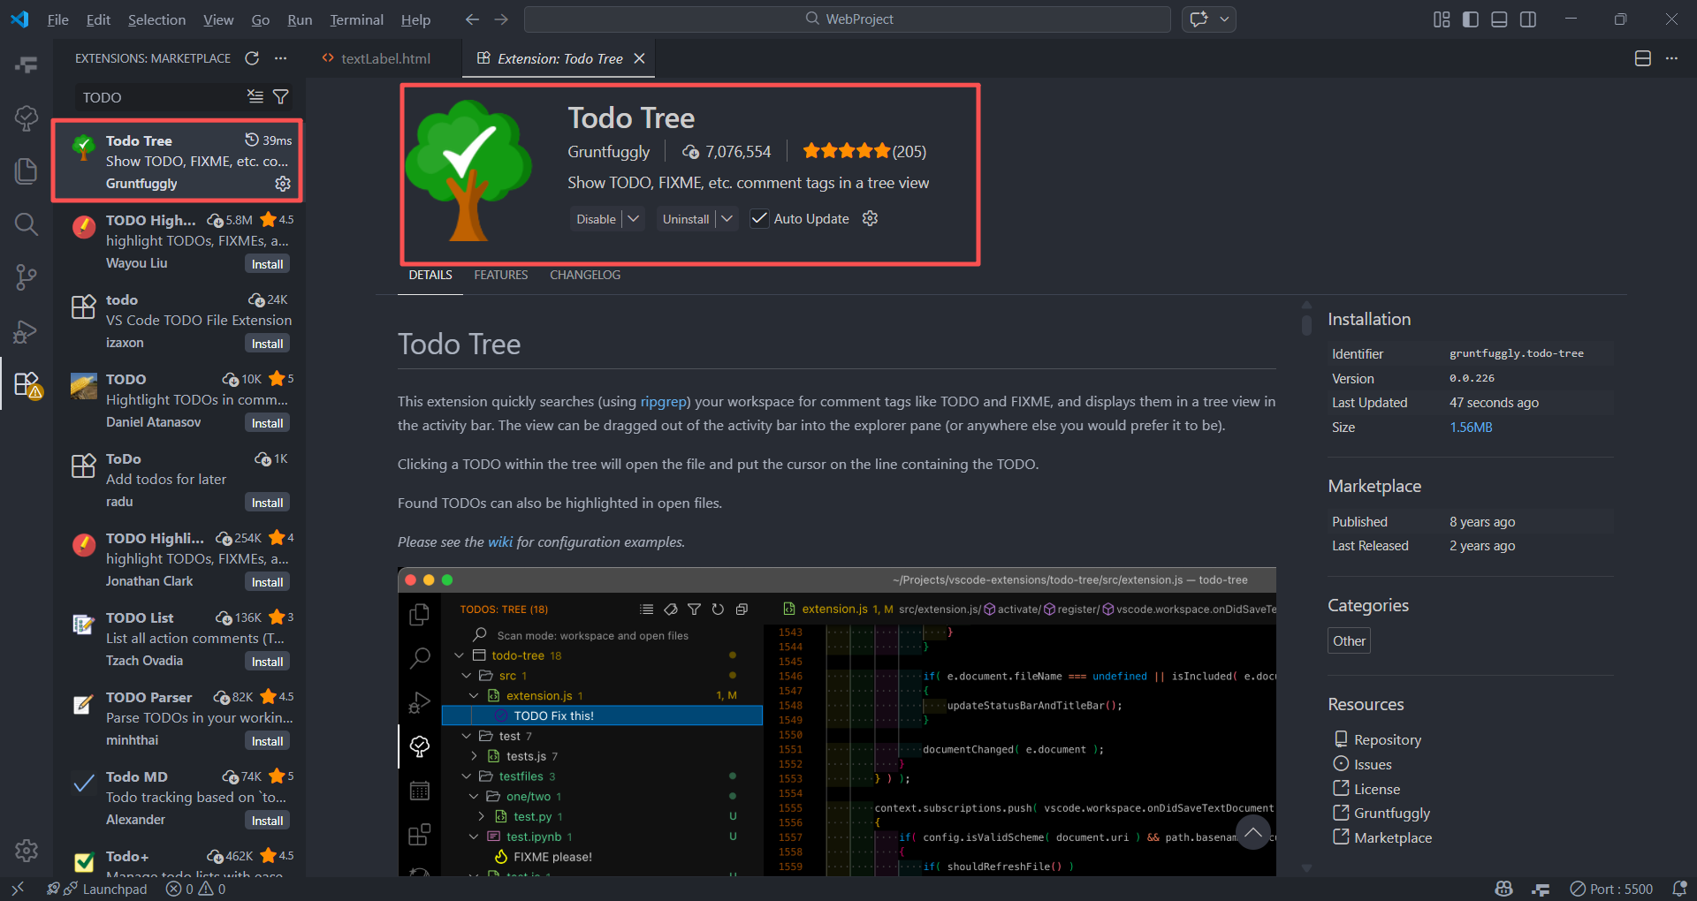Open Port : 5500 status bar item
Screen dimensions: 1697x901
(1611, 889)
